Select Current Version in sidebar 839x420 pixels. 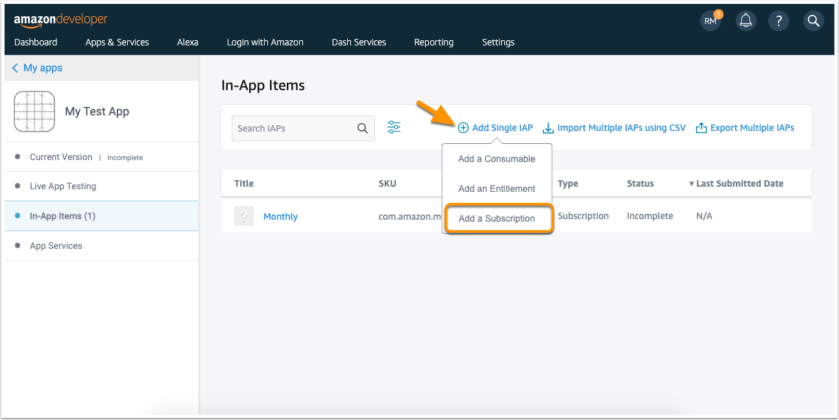click(x=61, y=157)
